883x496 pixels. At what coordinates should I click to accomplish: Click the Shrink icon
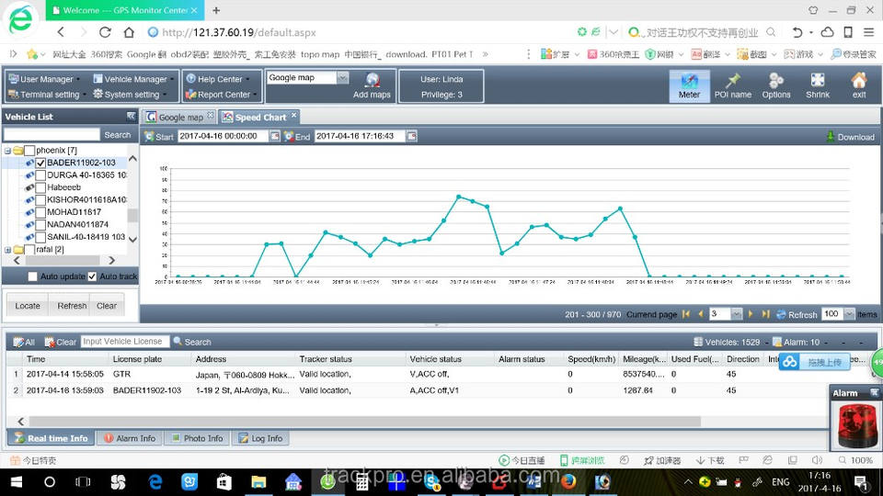tap(818, 81)
